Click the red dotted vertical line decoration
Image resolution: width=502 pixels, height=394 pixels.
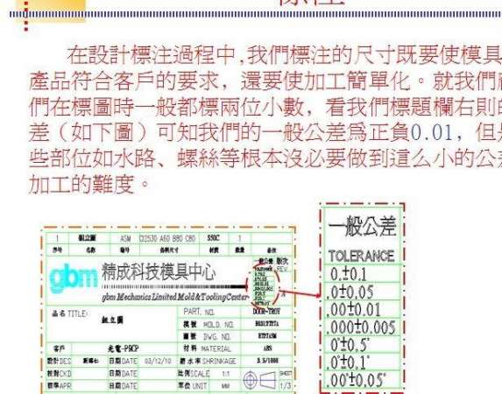pyautogui.click(x=26, y=16)
